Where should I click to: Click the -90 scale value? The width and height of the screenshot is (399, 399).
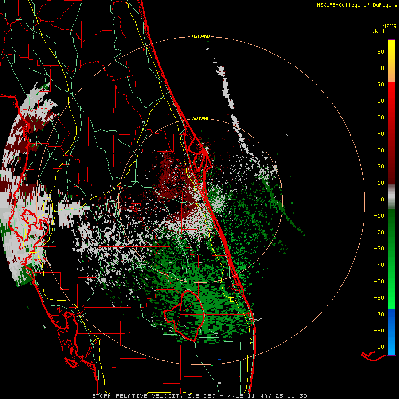[379, 347]
